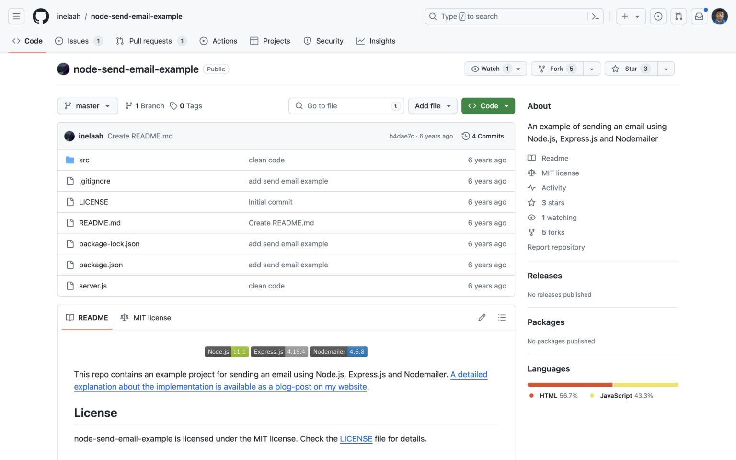
Task: Click inelaah avatar in commit row
Action: coord(69,136)
